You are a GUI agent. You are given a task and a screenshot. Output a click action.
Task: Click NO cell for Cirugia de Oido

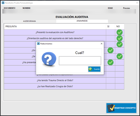click(119, 86)
